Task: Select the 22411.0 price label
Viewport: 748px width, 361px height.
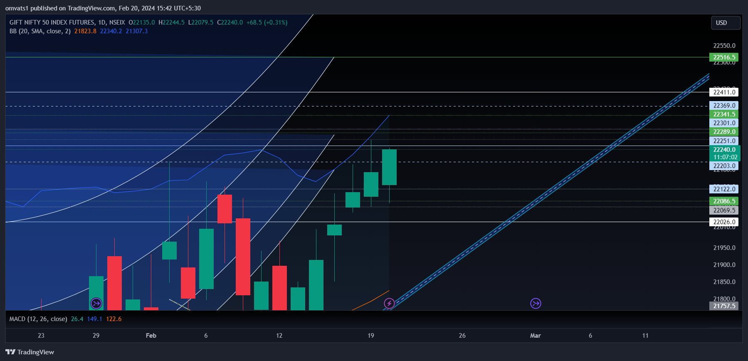Action: [724, 92]
